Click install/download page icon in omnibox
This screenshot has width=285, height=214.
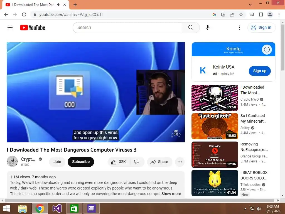pyautogui.click(x=223, y=14)
